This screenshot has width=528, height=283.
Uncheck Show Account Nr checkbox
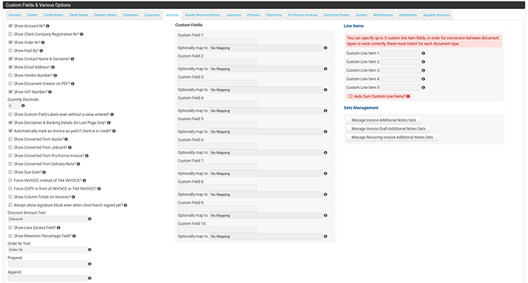point(10,26)
